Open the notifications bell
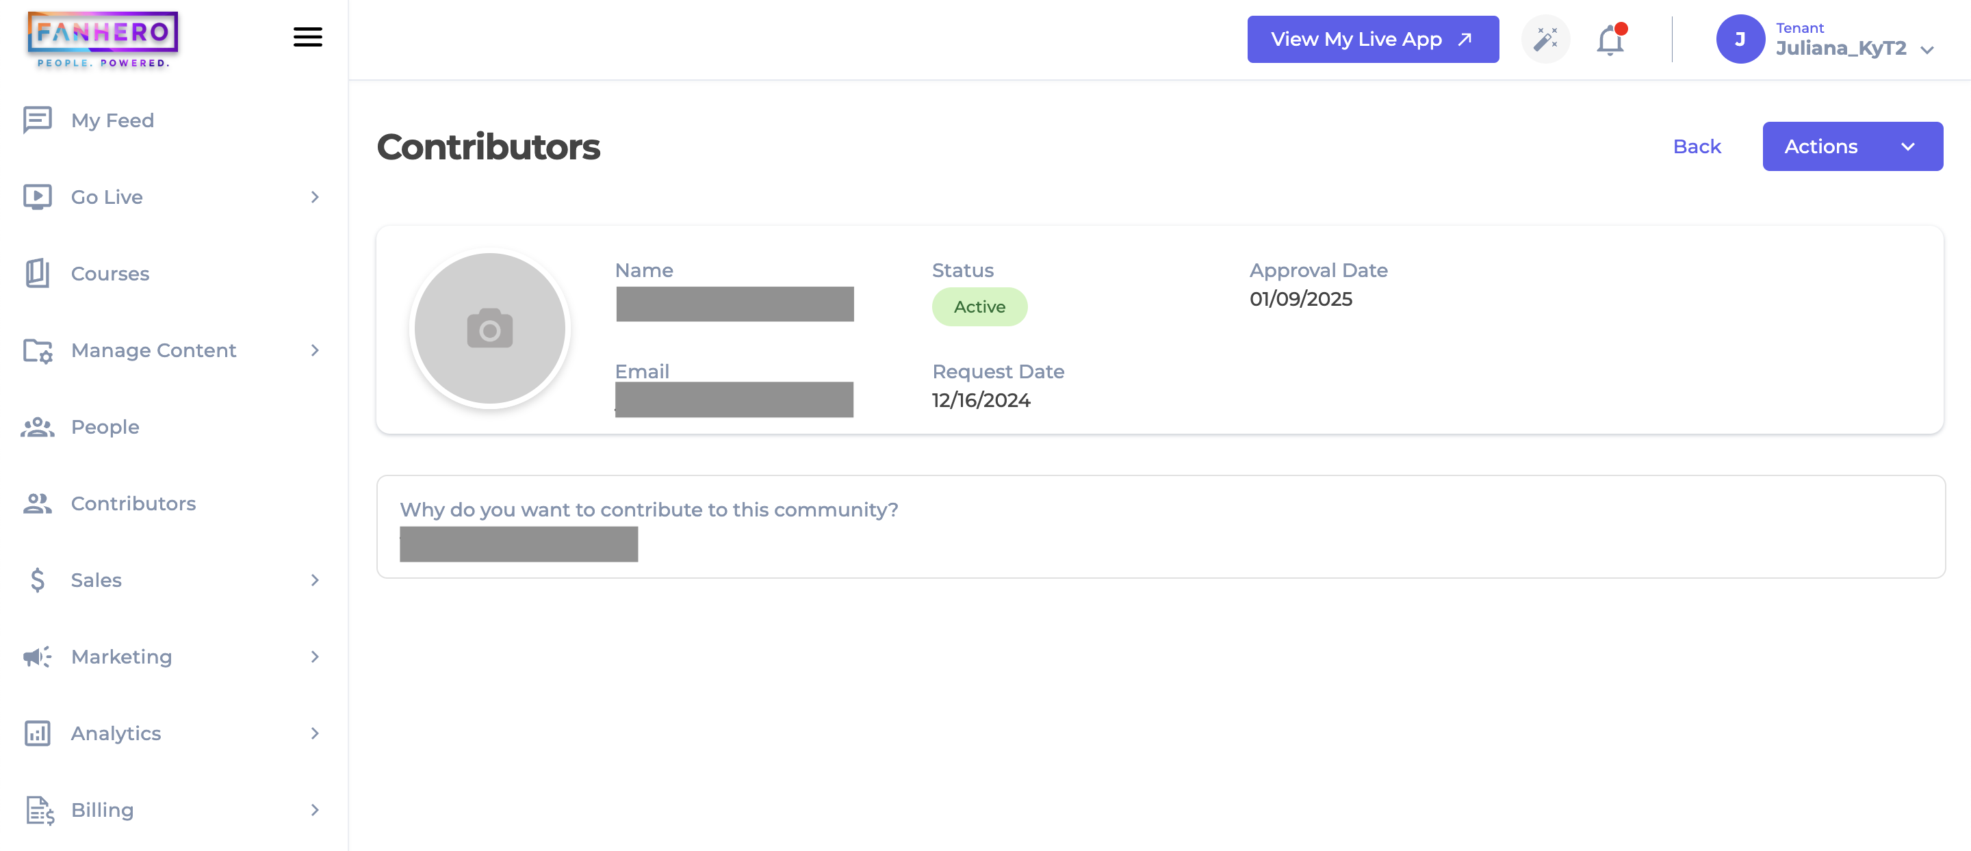Screen dimensions: 1971x851 pos(1610,40)
